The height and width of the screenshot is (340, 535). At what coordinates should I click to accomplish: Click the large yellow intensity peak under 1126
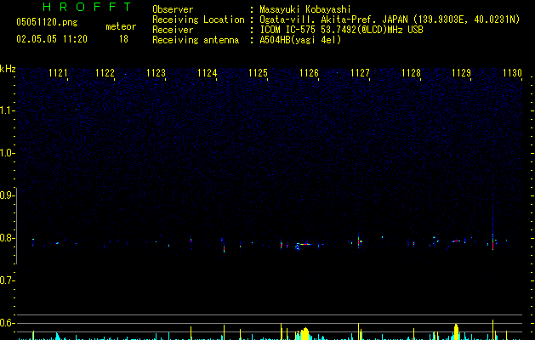click(304, 334)
